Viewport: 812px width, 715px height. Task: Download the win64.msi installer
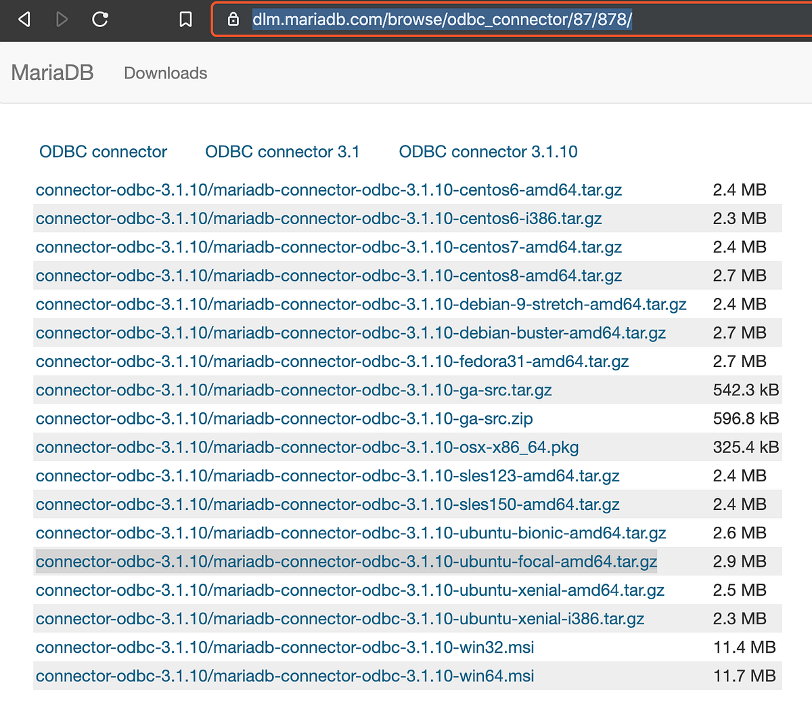[x=284, y=675]
